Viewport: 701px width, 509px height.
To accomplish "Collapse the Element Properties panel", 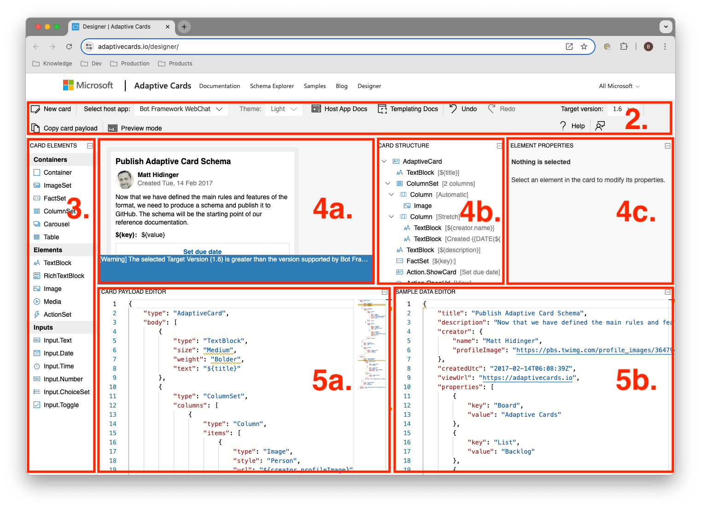I will (x=667, y=146).
